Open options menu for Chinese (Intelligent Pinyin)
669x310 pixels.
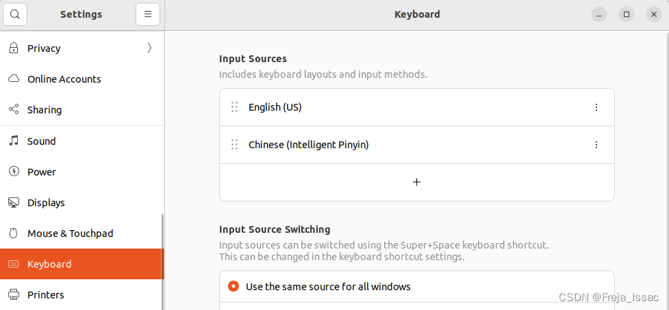596,145
